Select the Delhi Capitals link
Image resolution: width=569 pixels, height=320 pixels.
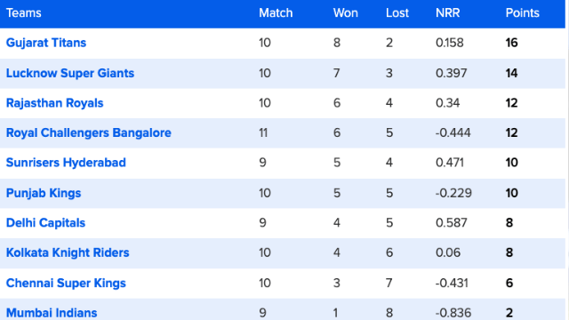[45, 223]
